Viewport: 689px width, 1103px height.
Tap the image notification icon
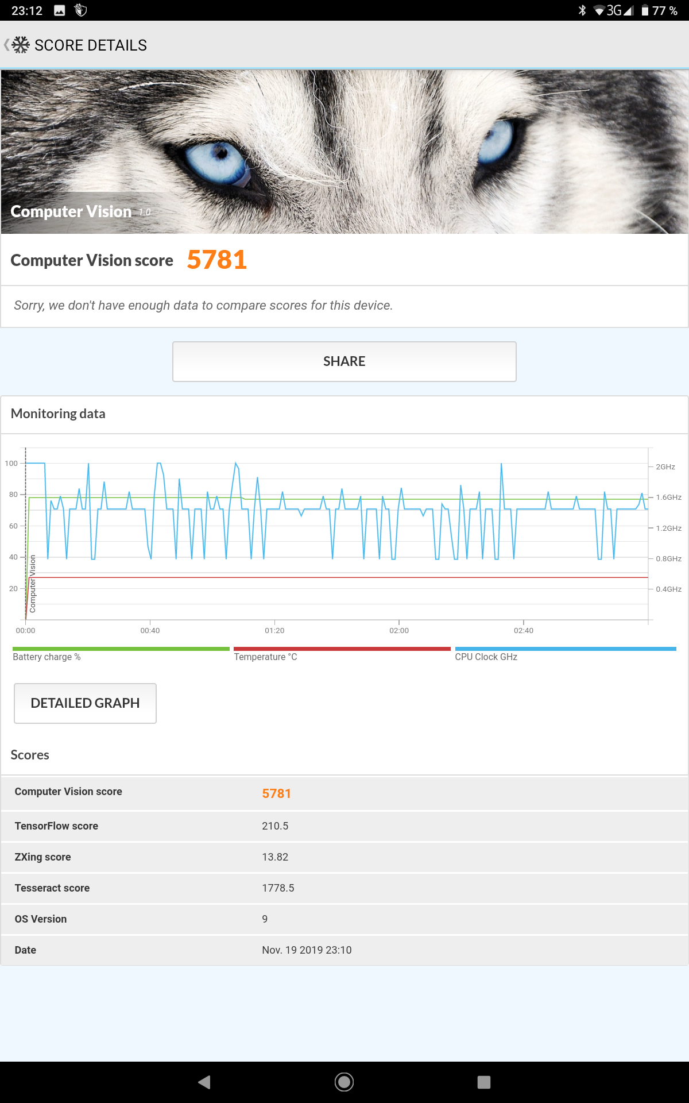[x=60, y=10]
